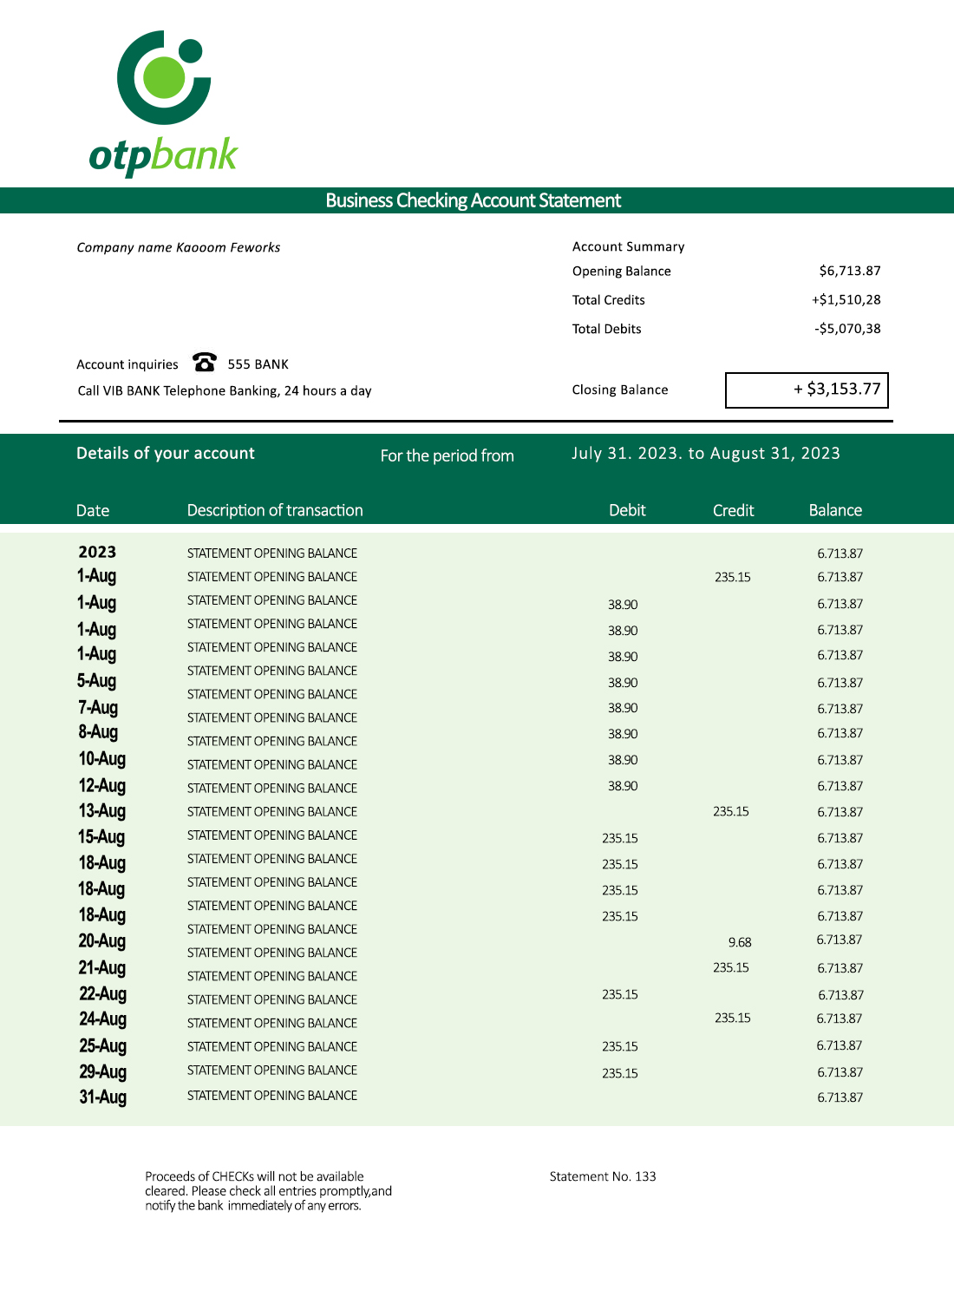Click the otpbank wordmark text

coord(163,156)
